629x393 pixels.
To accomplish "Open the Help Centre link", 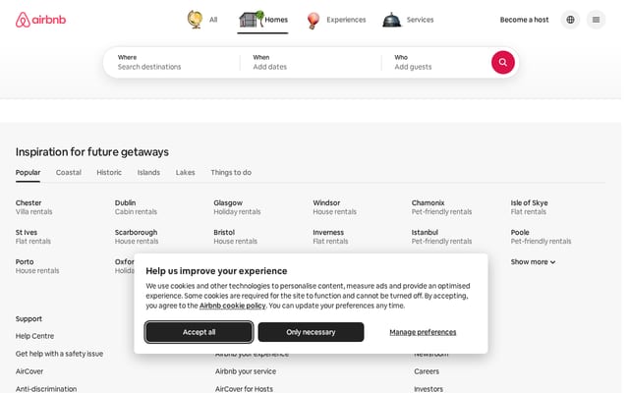I will pyautogui.click(x=35, y=336).
